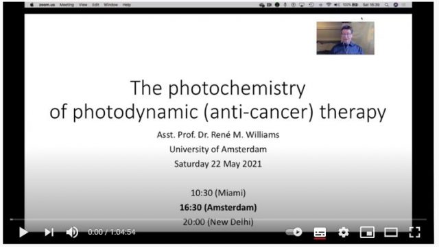Click 'Saturday 22 May 2021' text

(218, 164)
